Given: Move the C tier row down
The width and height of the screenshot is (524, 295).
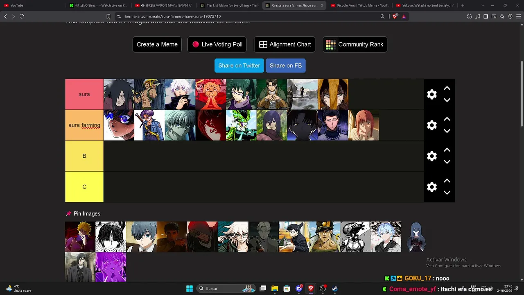Looking at the screenshot, I should pyautogui.click(x=447, y=192).
